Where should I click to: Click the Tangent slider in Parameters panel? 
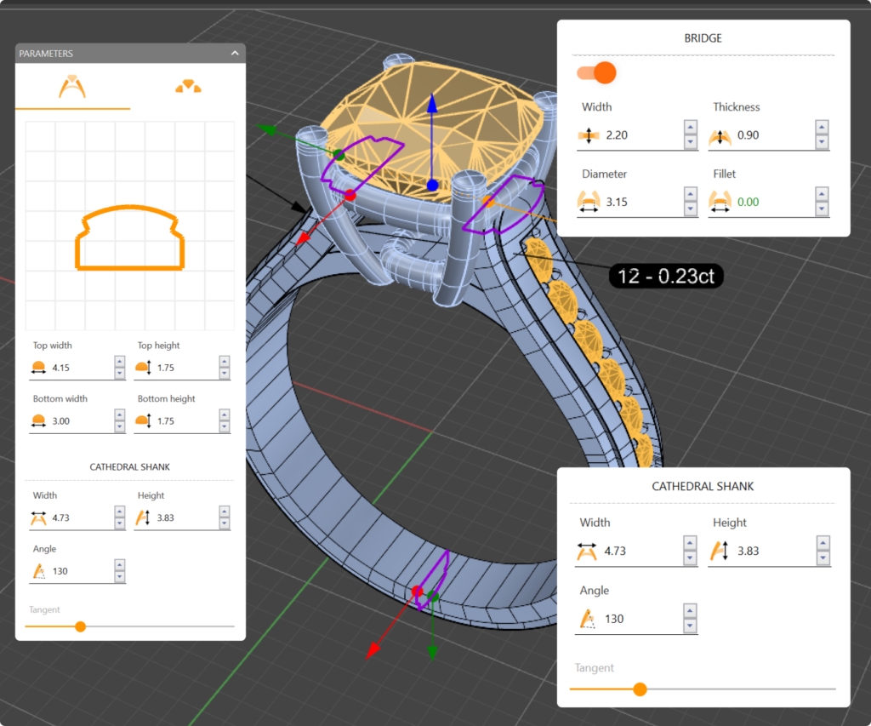coord(81,626)
